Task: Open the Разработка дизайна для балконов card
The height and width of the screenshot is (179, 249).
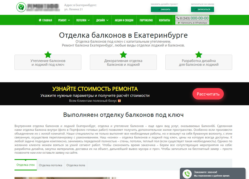Action: coord(199,62)
